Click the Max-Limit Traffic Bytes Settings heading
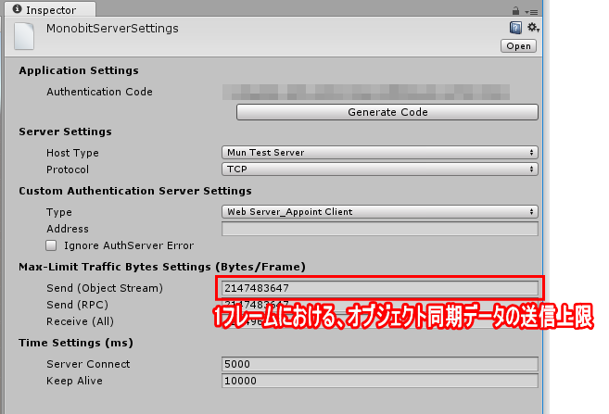Screen dimensions: 609x414 pyautogui.click(x=162, y=267)
